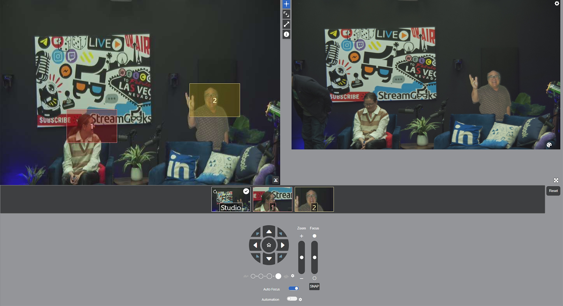Enable the Automation switch
This screenshot has width=563, height=306.
(x=292, y=299)
